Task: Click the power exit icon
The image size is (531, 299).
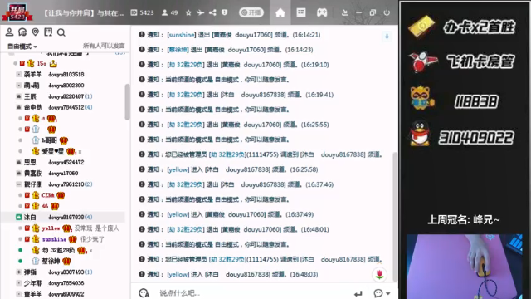Action: (387, 13)
